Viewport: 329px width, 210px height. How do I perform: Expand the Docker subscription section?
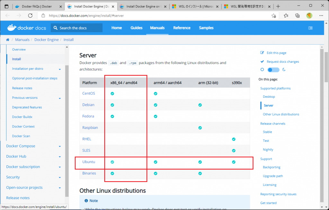(60, 167)
